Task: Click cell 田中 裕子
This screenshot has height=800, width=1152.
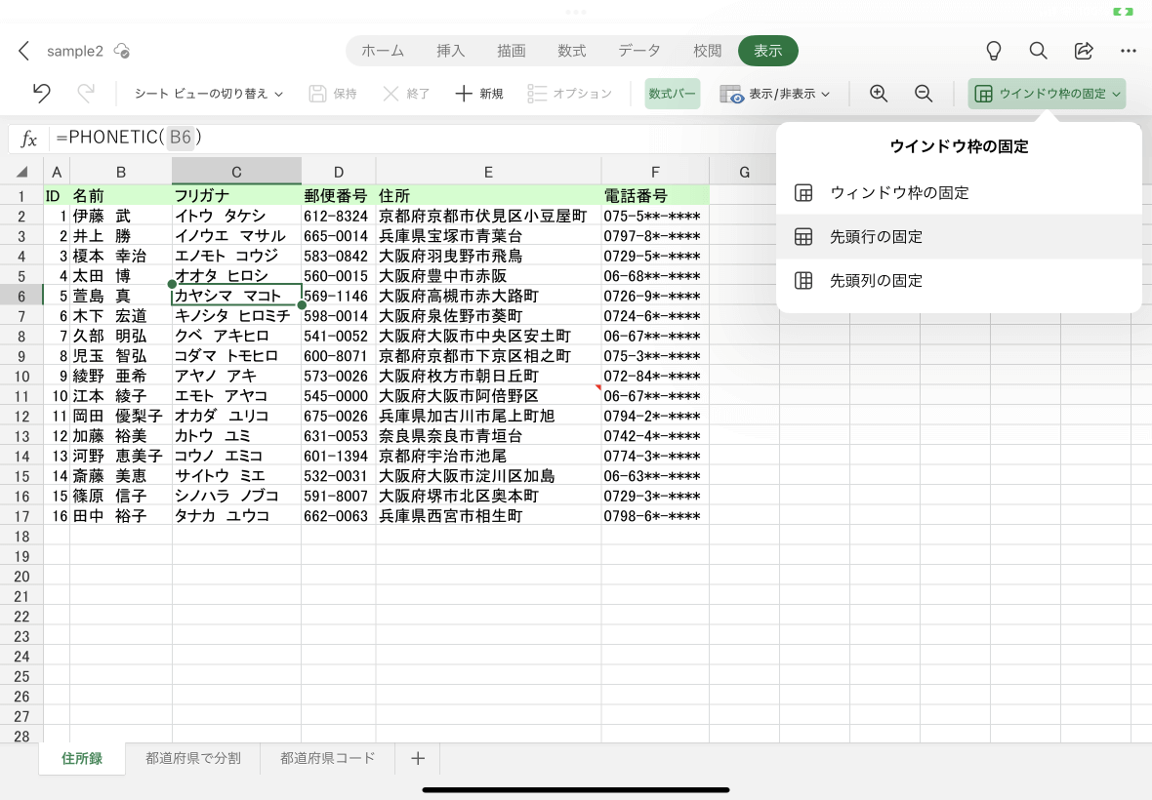Action: click(x=121, y=516)
